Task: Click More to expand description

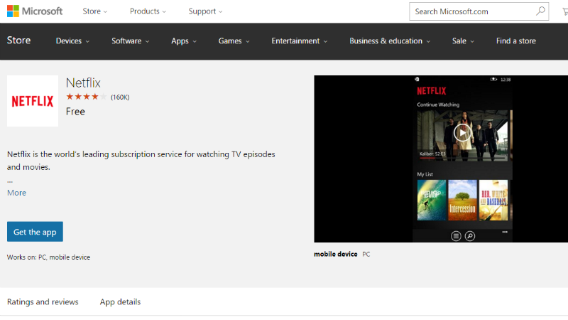Action: [x=16, y=193]
